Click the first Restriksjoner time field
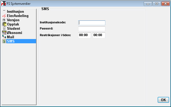This screenshot has height=107, width=171. [85, 35]
